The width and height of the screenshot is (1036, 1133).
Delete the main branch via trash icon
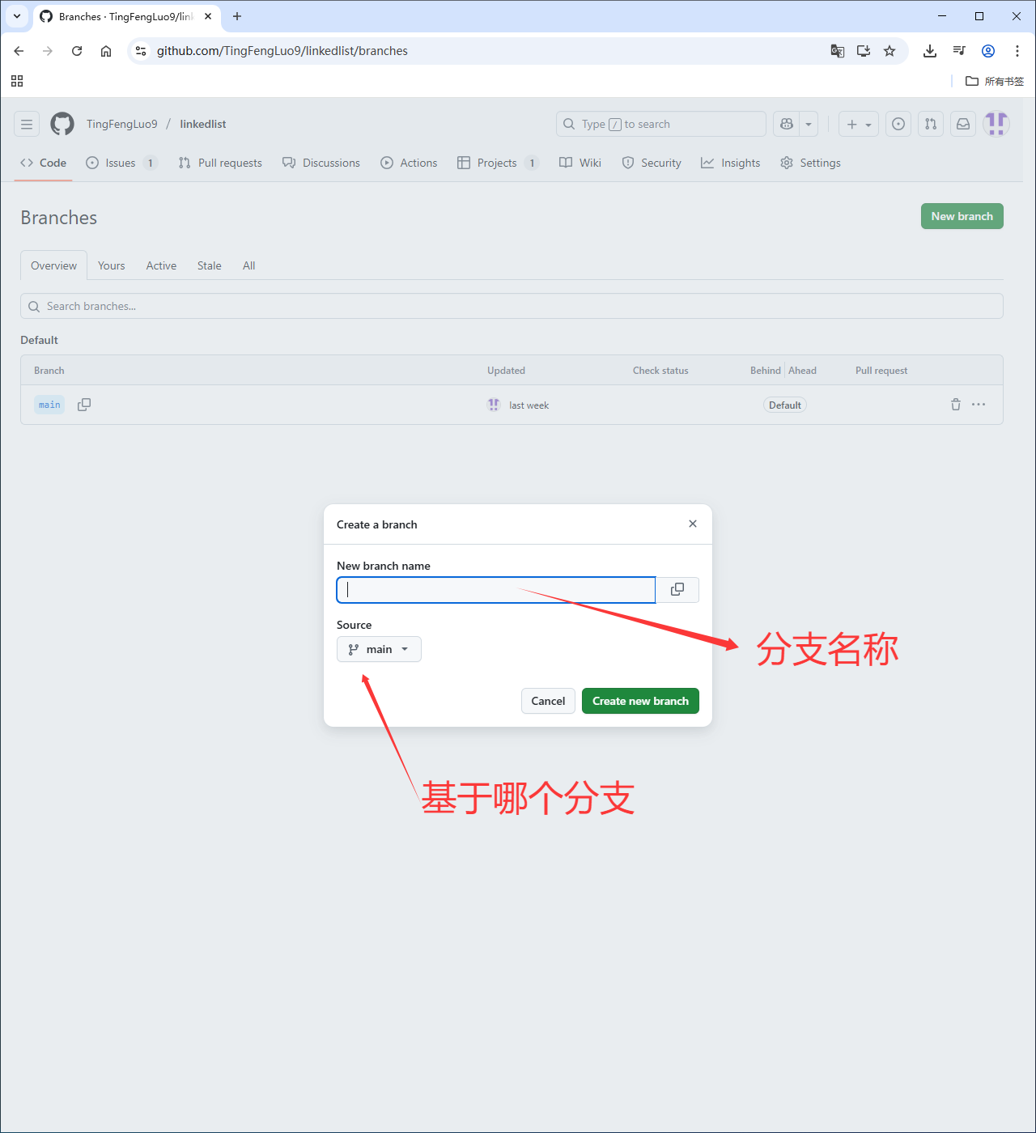(x=955, y=405)
